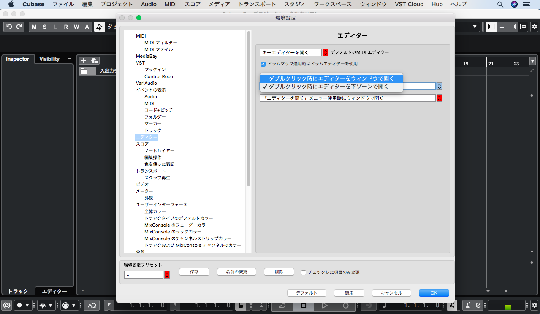Screen dimensions: 540x314
Task: Click the folder icon in track list
Action: coord(84,71)
